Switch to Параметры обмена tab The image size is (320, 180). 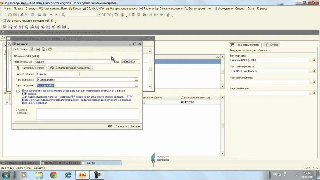(x=245, y=45)
